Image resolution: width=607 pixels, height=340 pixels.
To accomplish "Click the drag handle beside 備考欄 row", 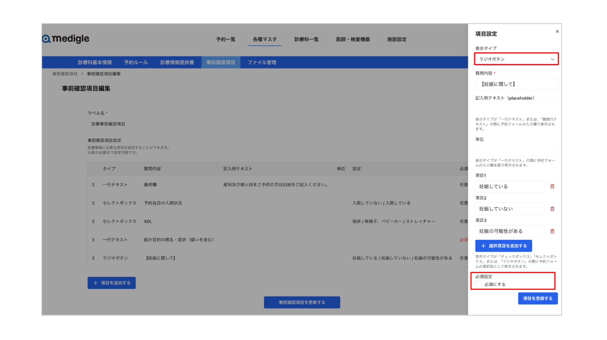I will coord(93,185).
